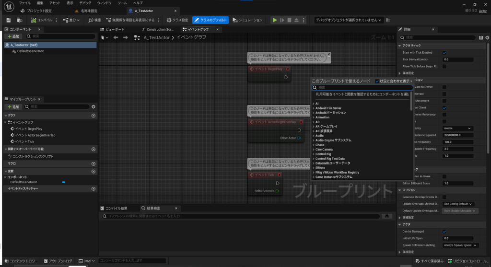Click 追加 (Add) button in Components panel
This screenshot has height=267, width=491.
[13, 36]
